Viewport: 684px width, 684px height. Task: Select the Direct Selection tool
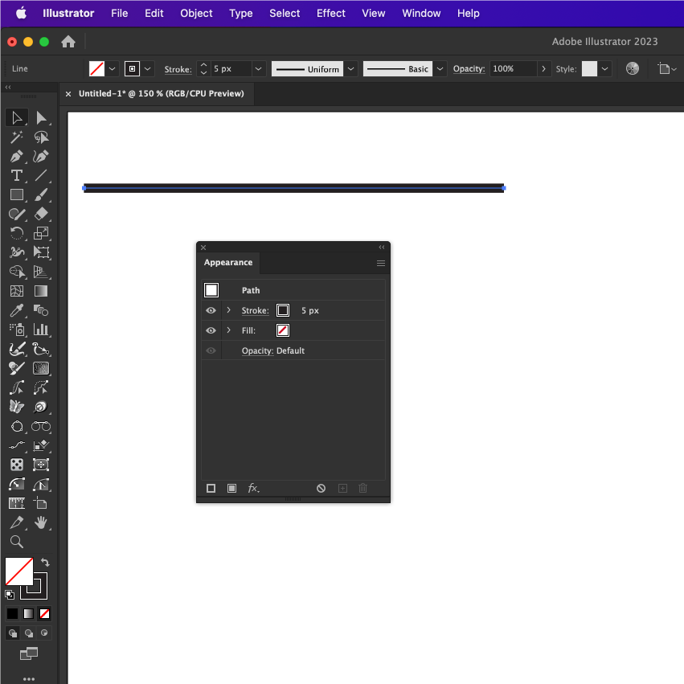point(41,118)
